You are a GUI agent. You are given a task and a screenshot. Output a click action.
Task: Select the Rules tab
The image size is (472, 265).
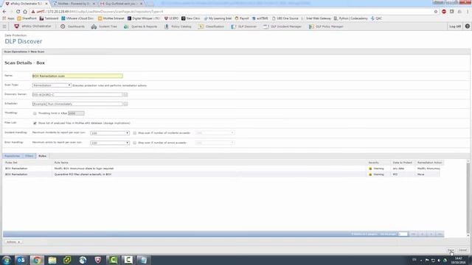pyautogui.click(x=43, y=156)
